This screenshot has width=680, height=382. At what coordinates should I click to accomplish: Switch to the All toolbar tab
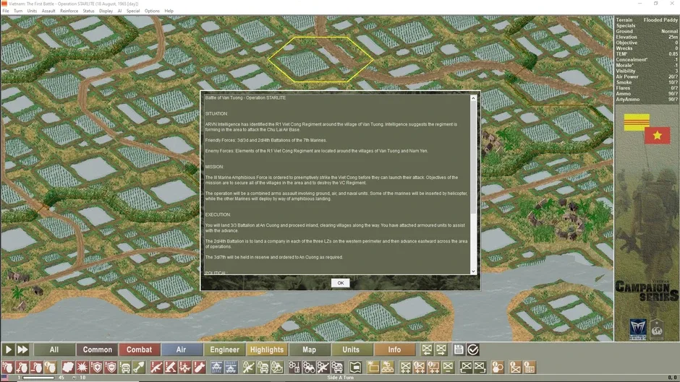click(54, 350)
